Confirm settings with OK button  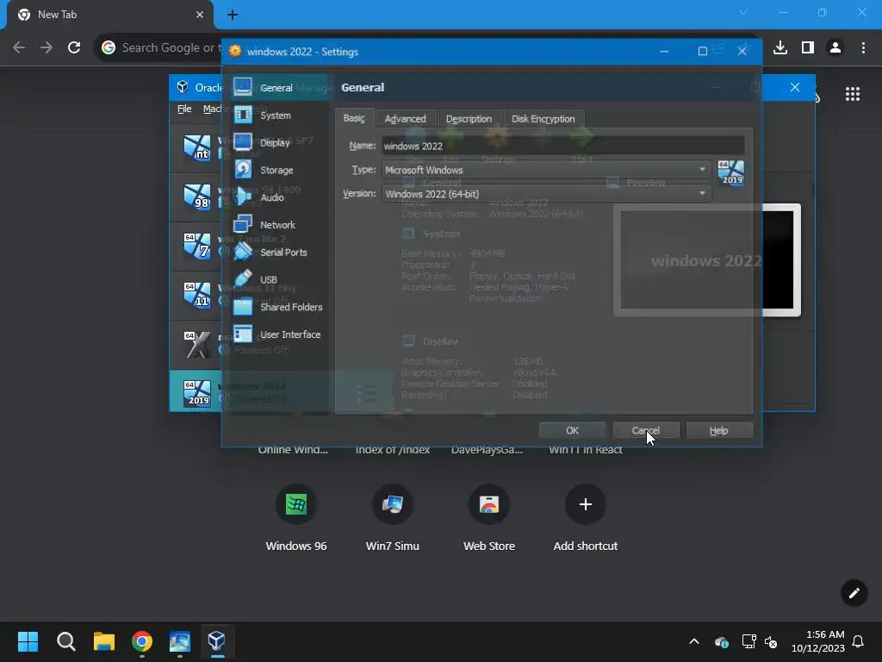pyautogui.click(x=572, y=430)
